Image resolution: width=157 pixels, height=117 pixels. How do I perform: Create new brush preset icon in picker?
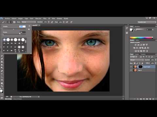[29, 29]
